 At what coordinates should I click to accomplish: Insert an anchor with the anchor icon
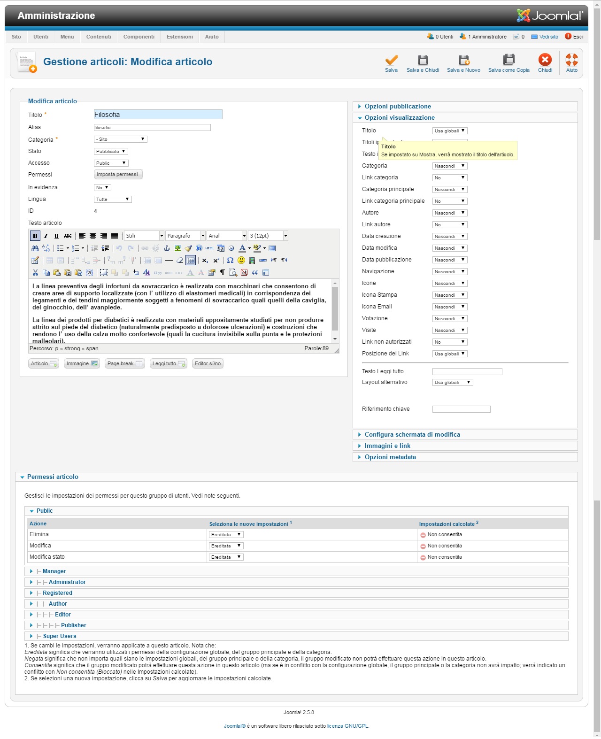point(167,248)
